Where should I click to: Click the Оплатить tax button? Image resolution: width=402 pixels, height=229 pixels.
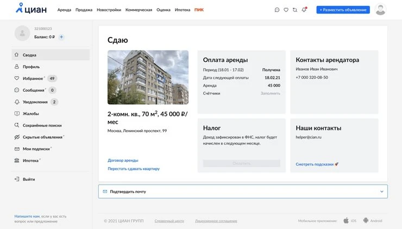pyautogui.click(x=242, y=163)
